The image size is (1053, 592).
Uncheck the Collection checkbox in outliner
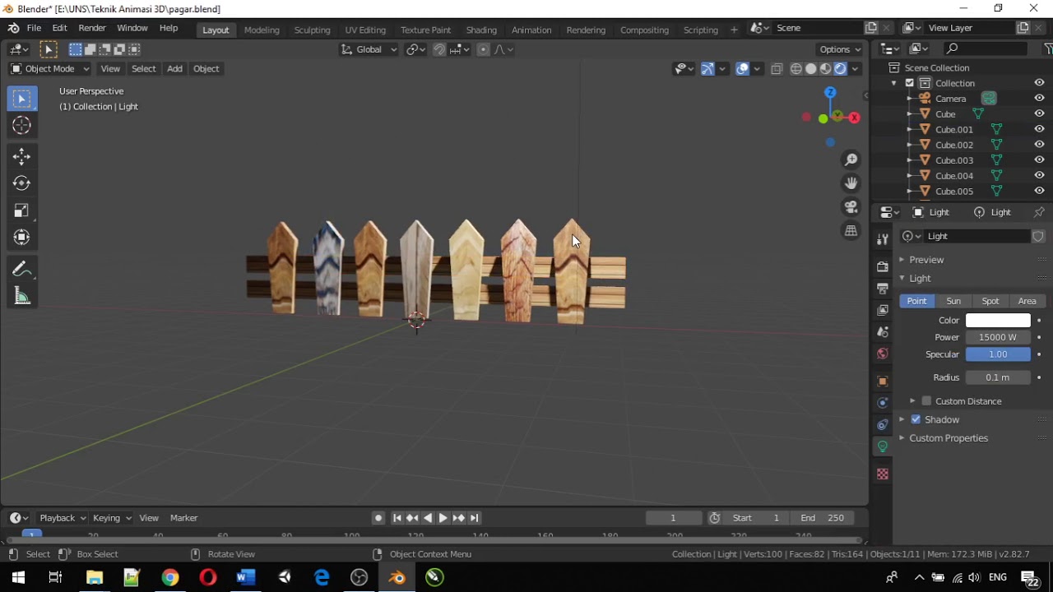(910, 83)
